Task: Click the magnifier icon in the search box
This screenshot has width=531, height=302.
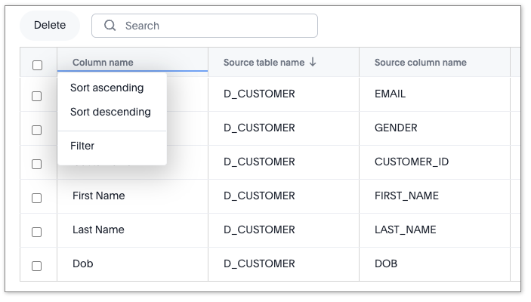Action: pos(110,26)
